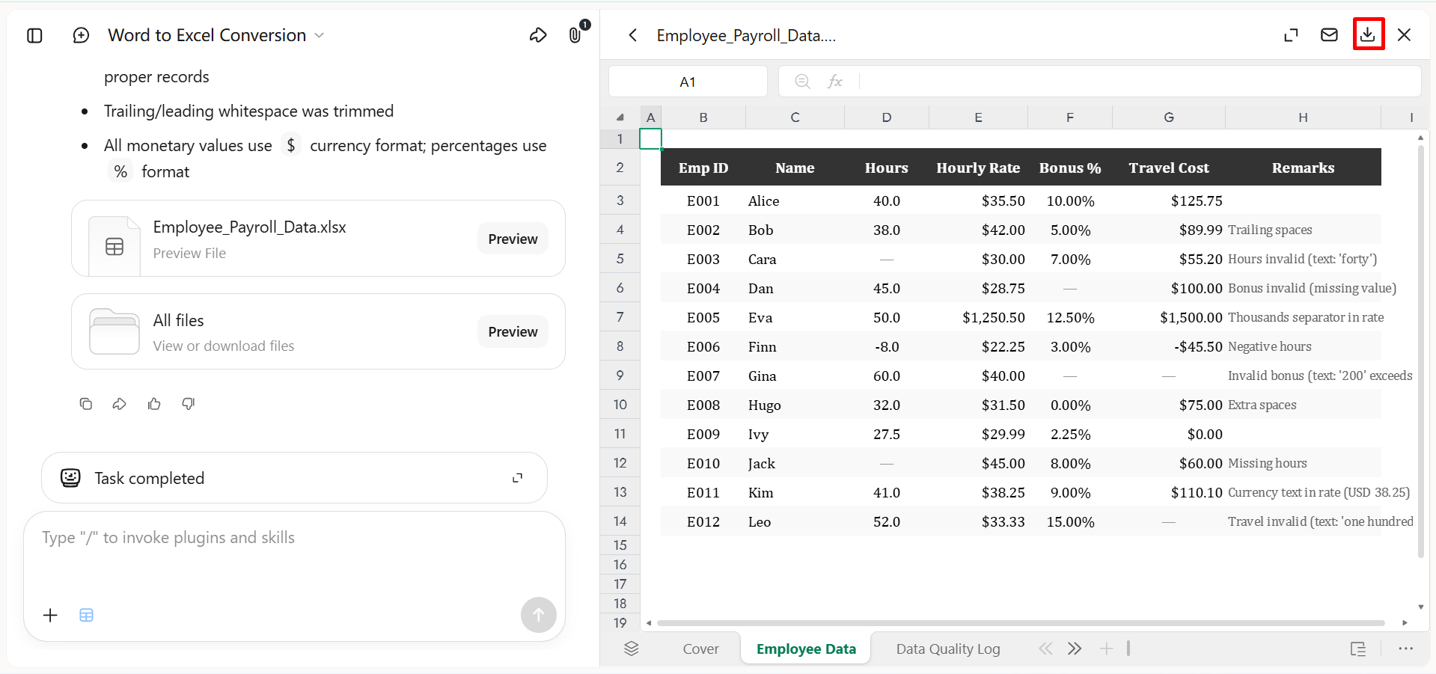Image resolution: width=1436 pixels, height=674 pixels.
Task: Start a new chat with plus bubble icon
Action: tap(81, 35)
